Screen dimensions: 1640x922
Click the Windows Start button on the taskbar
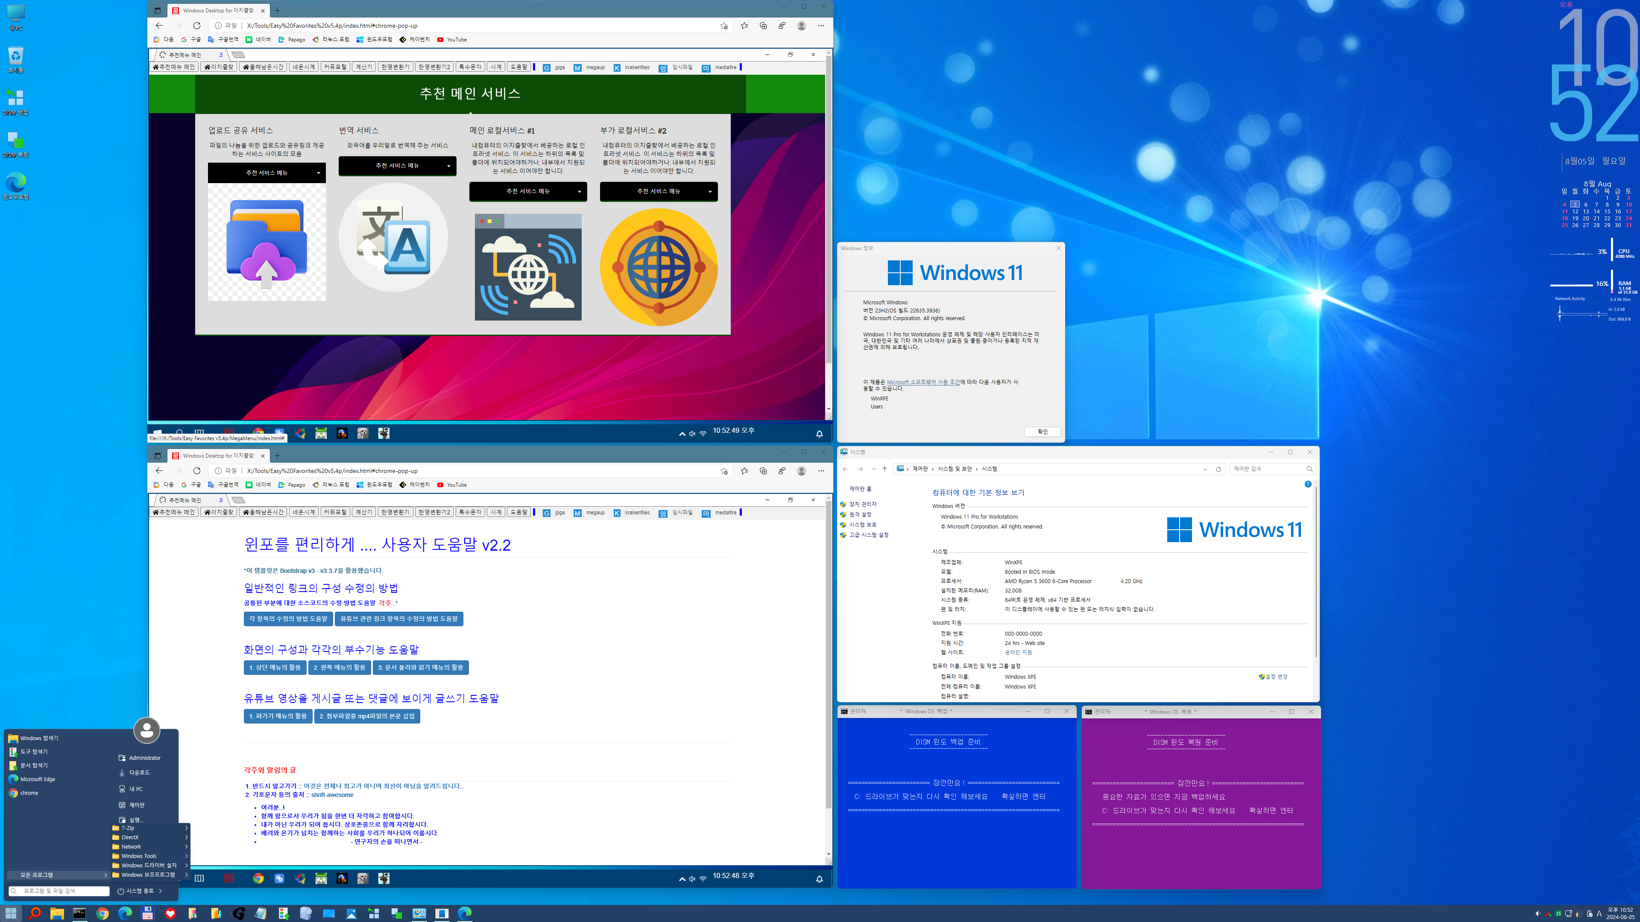tap(11, 914)
